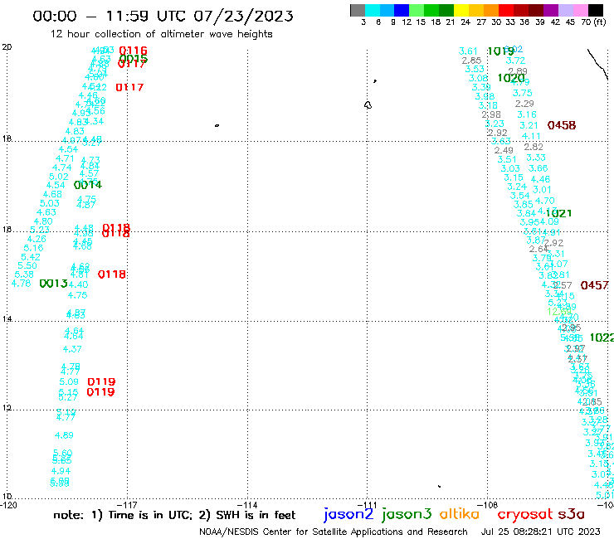The height and width of the screenshot is (539, 614).
Task: Click the jason3 satellite label
Action: point(407,514)
